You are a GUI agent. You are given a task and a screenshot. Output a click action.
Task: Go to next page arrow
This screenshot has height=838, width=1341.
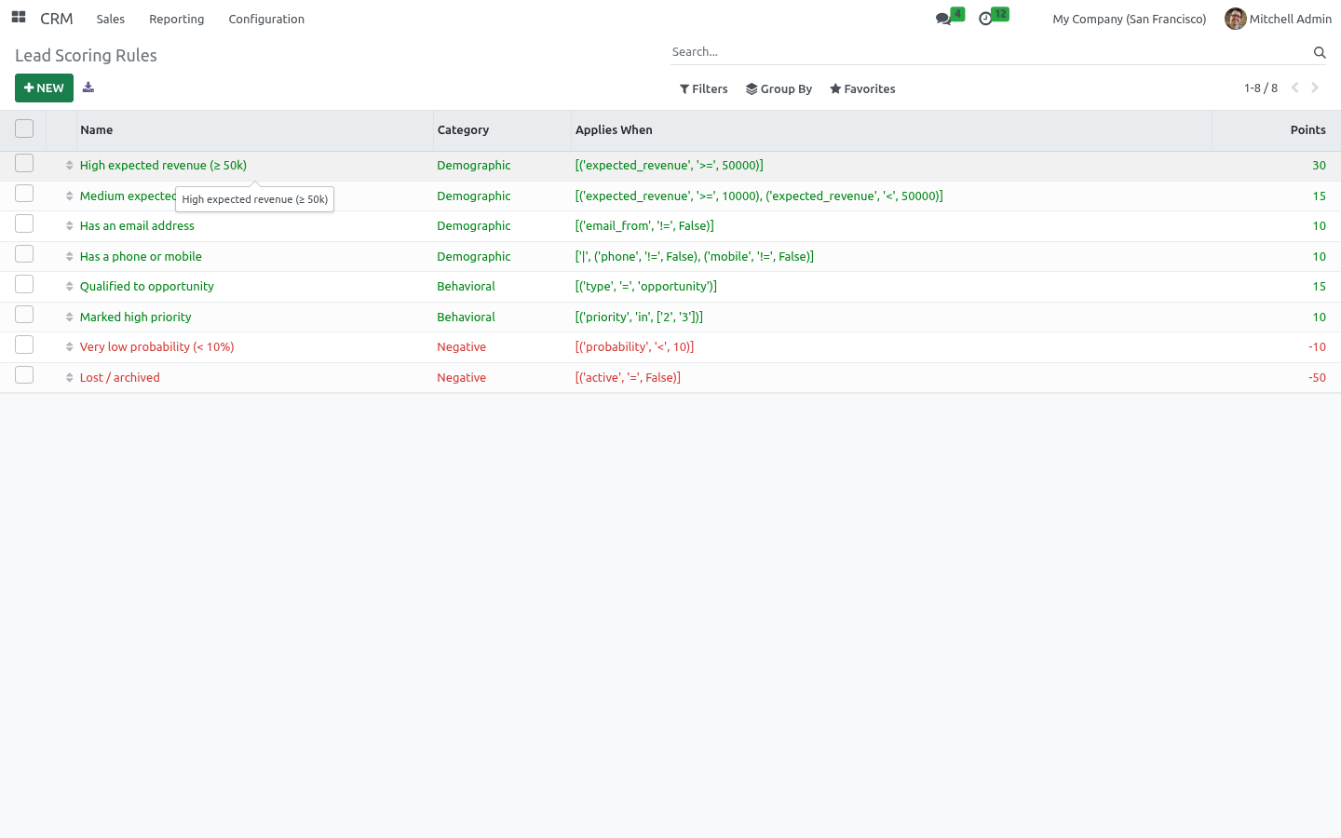point(1315,88)
